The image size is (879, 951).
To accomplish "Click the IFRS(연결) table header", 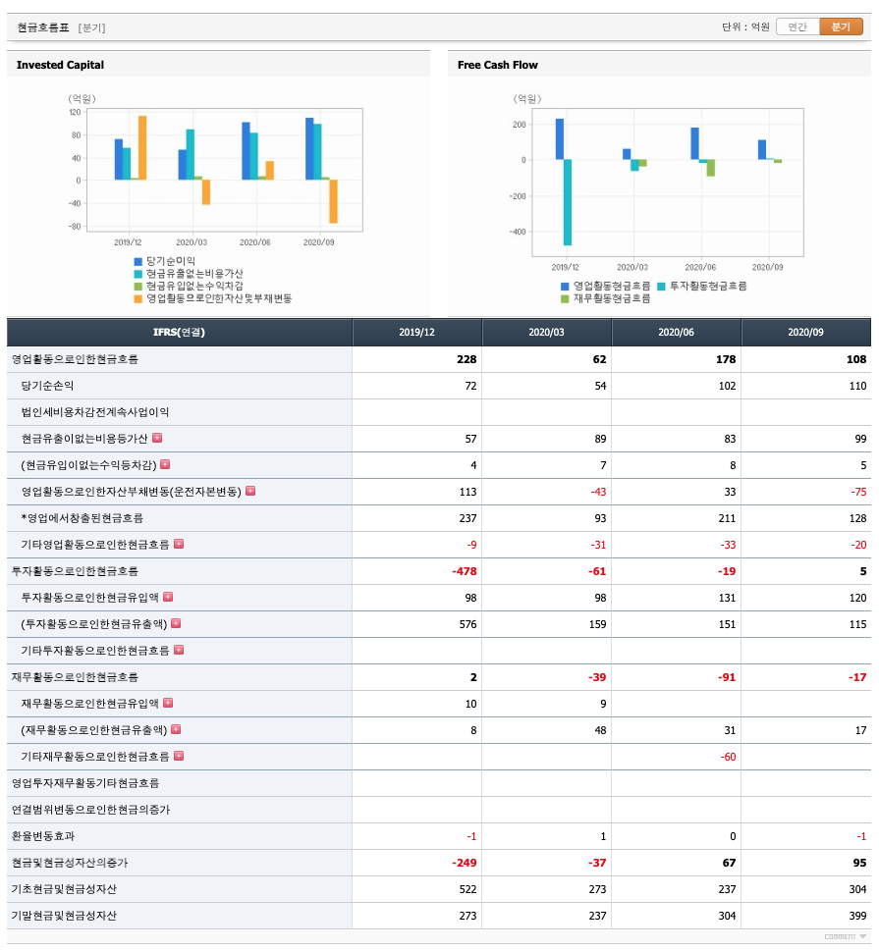I will (x=179, y=333).
